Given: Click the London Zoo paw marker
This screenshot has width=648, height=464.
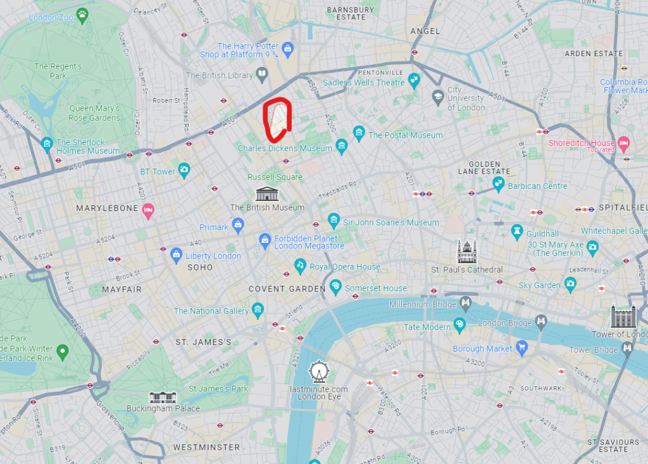Looking at the screenshot, I should [83, 16].
